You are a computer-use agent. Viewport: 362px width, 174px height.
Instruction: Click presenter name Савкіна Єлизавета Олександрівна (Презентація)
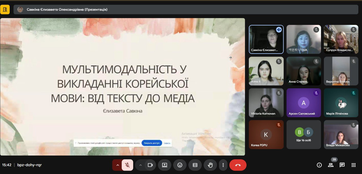(x=67, y=10)
